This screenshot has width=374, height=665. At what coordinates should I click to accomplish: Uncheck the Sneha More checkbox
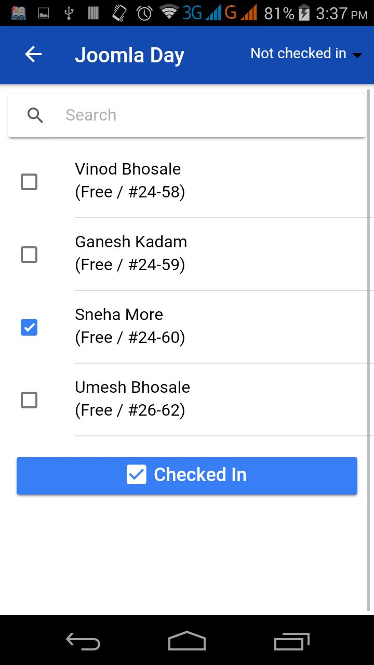[x=29, y=327]
